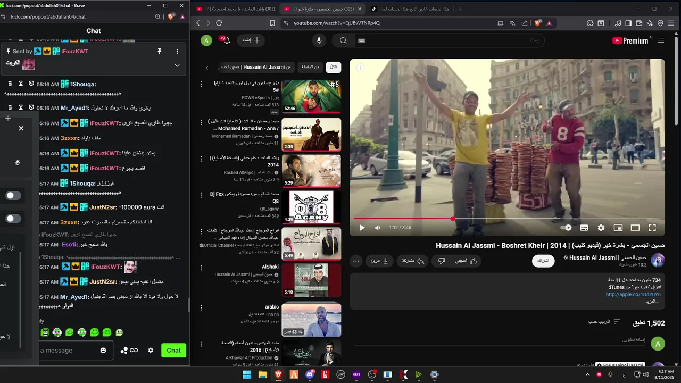The image size is (681, 383).
Task: Dislike the Boshret Kheir video
Action: 442,261
